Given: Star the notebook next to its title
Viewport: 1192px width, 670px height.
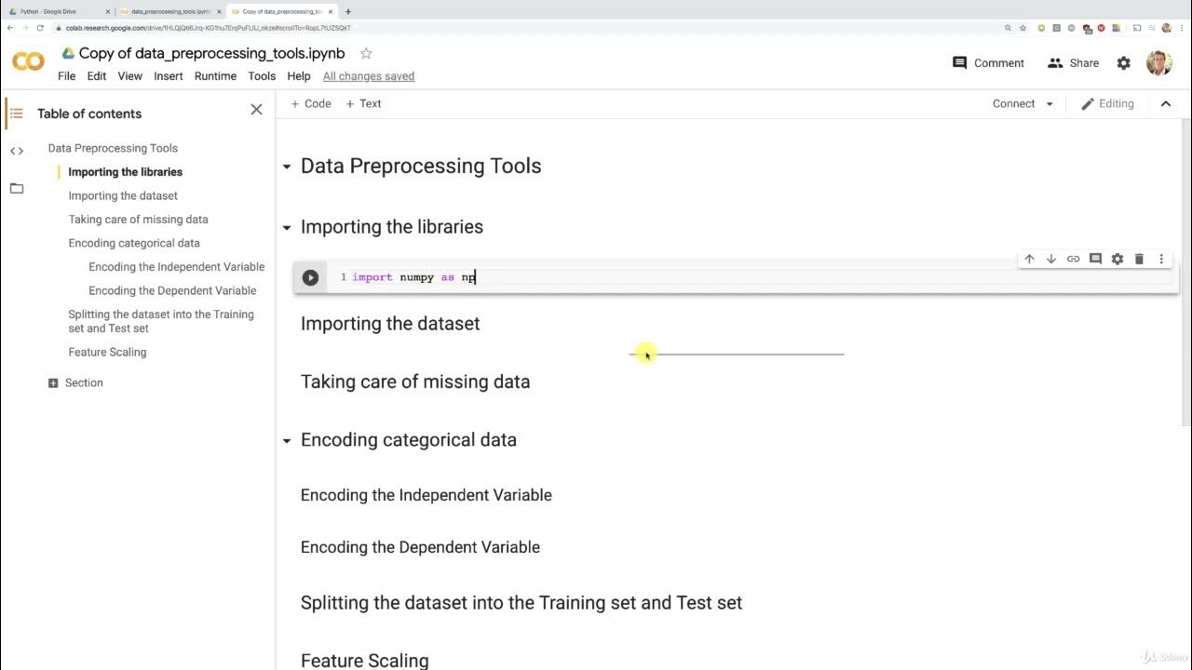Looking at the screenshot, I should tap(366, 54).
